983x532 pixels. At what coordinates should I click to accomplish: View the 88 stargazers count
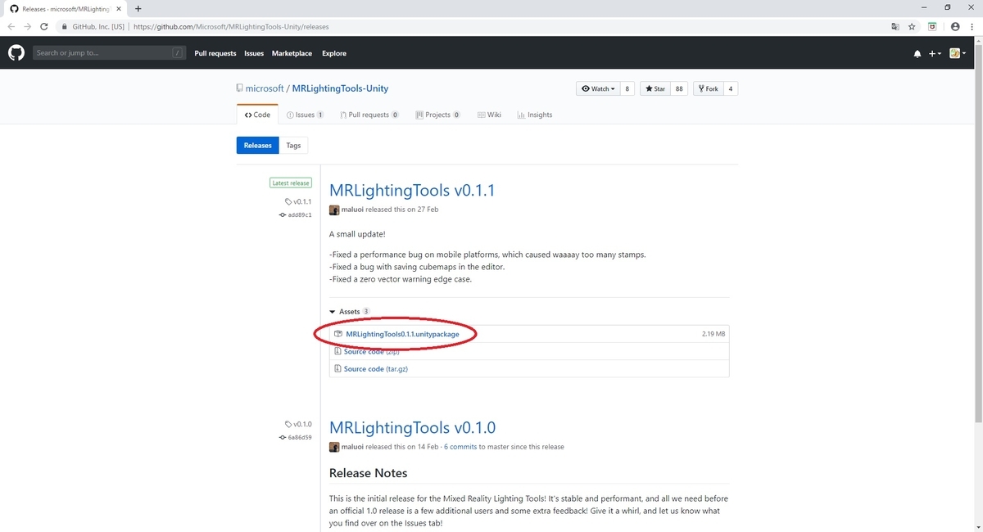tap(679, 88)
